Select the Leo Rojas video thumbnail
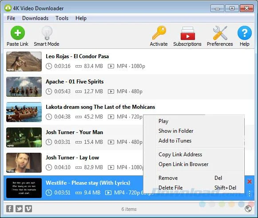This screenshot has width=258, height=218. [24, 62]
